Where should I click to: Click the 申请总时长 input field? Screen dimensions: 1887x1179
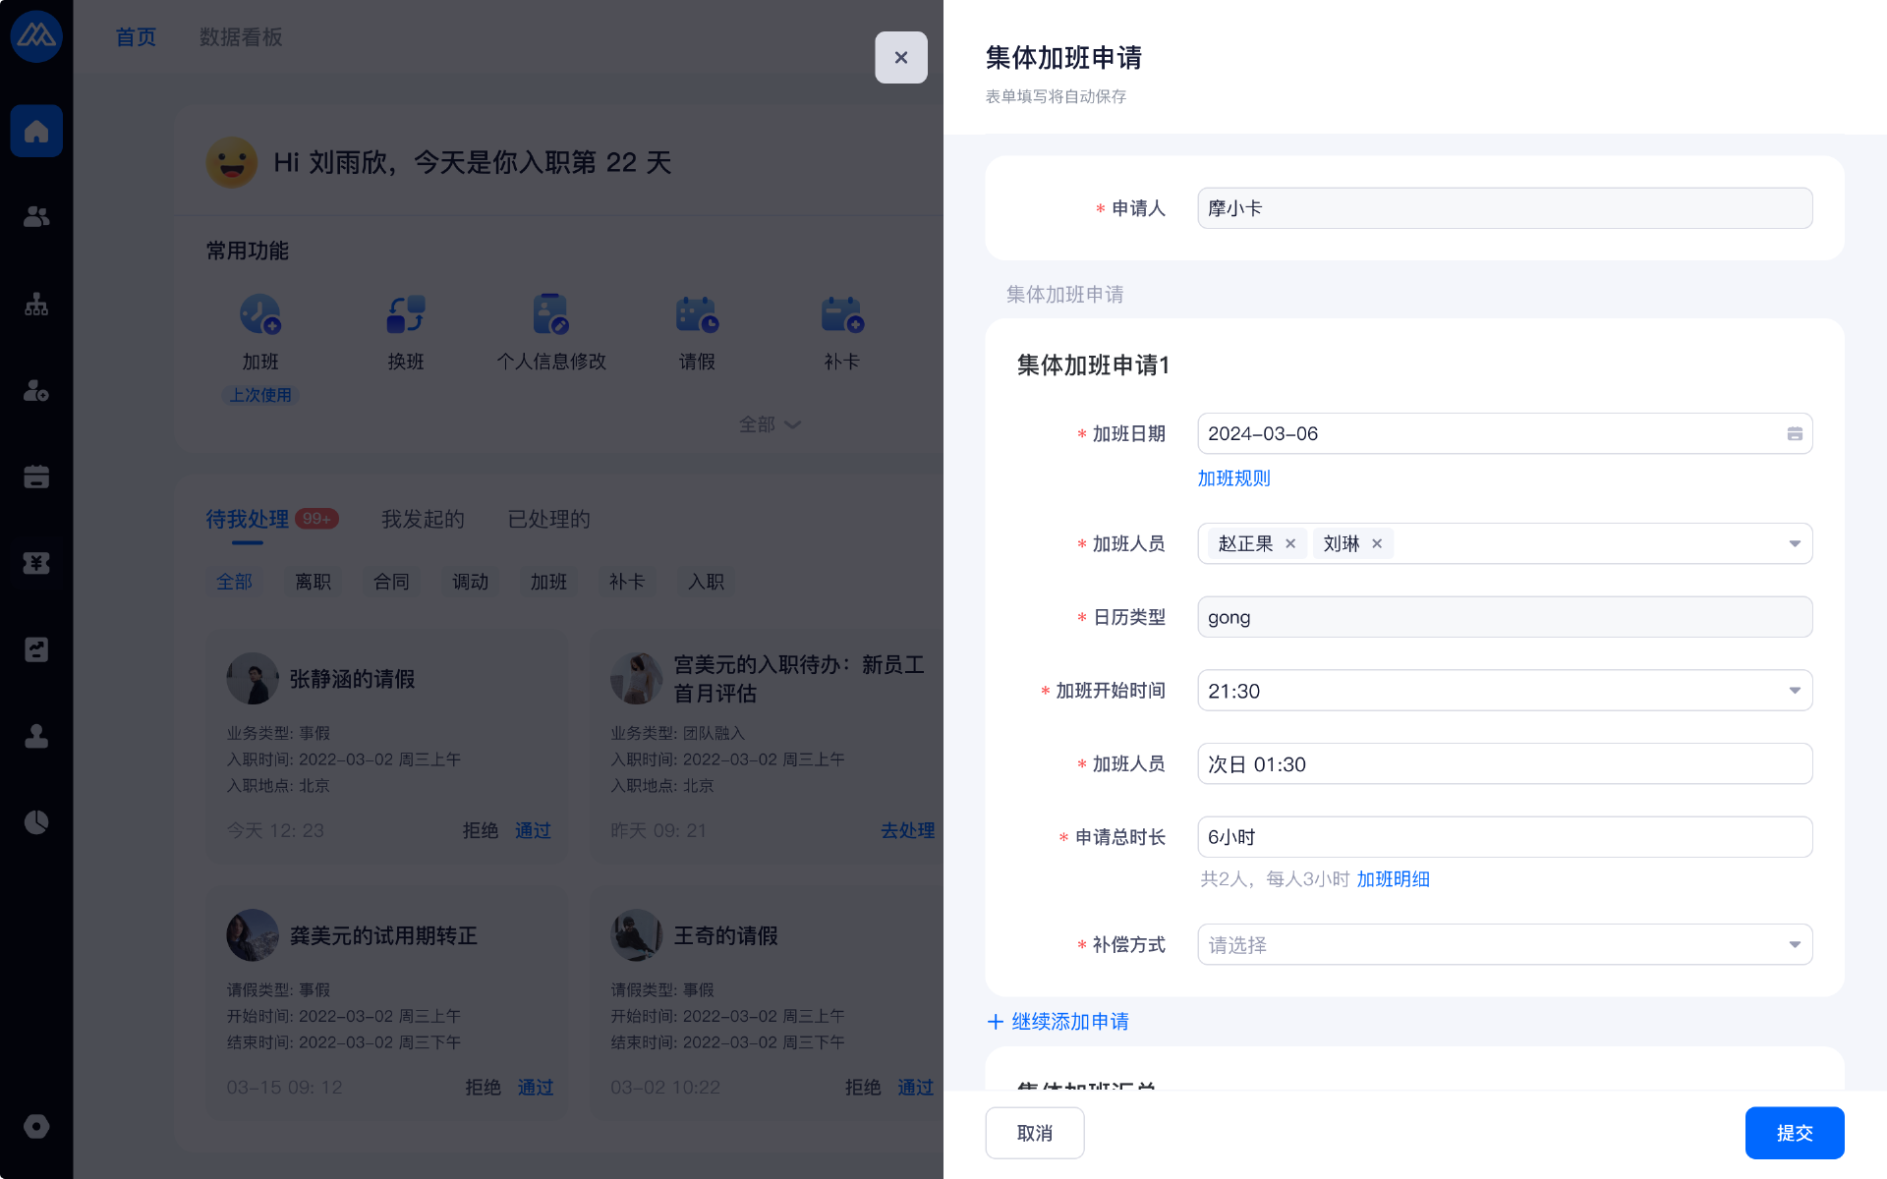1504,837
